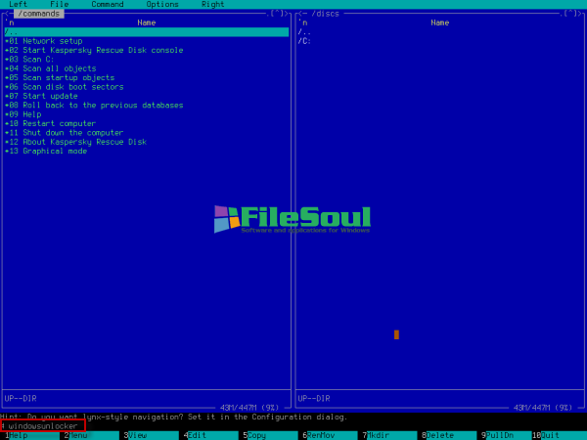Image resolution: width=587 pixels, height=440 pixels.
Task: Open the Left menu
Action: (18, 5)
